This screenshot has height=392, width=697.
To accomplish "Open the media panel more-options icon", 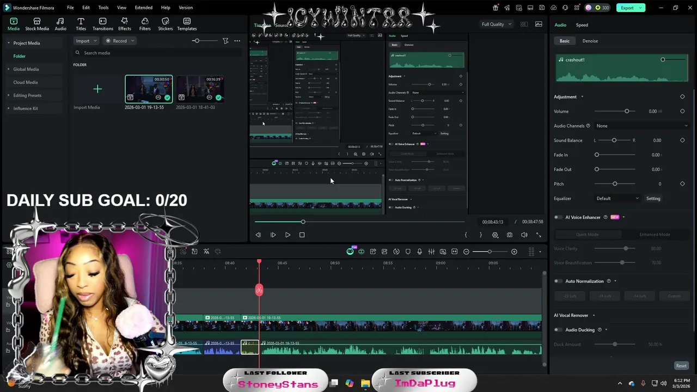I will 237,41.
